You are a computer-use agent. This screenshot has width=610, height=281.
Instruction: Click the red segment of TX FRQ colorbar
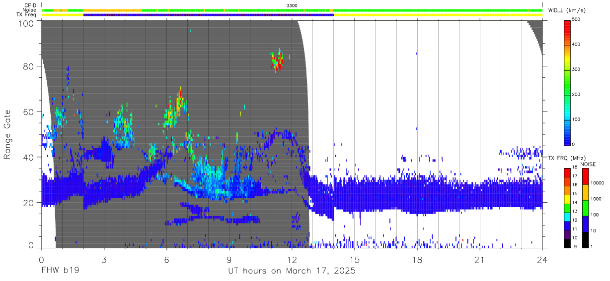pos(568,172)
